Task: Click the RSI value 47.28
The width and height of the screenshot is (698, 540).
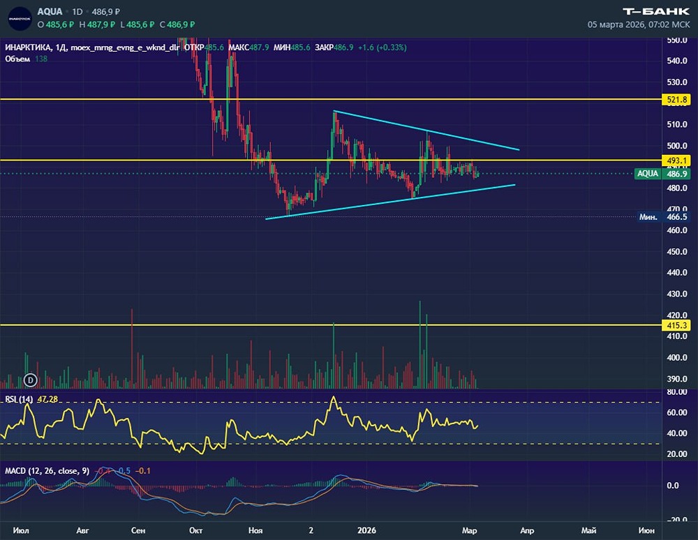Action: [x=47, y=400]
